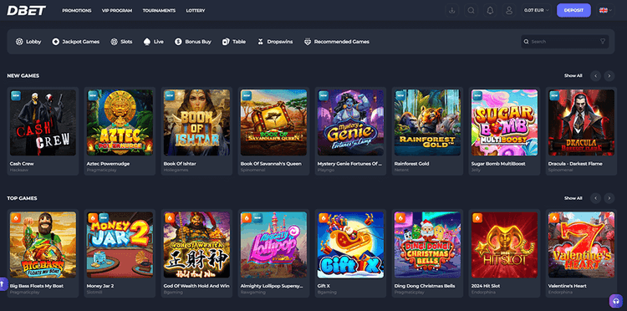Screen dimensions: 627x311
Task: Select the Slots category
Action: click(121, 42)
